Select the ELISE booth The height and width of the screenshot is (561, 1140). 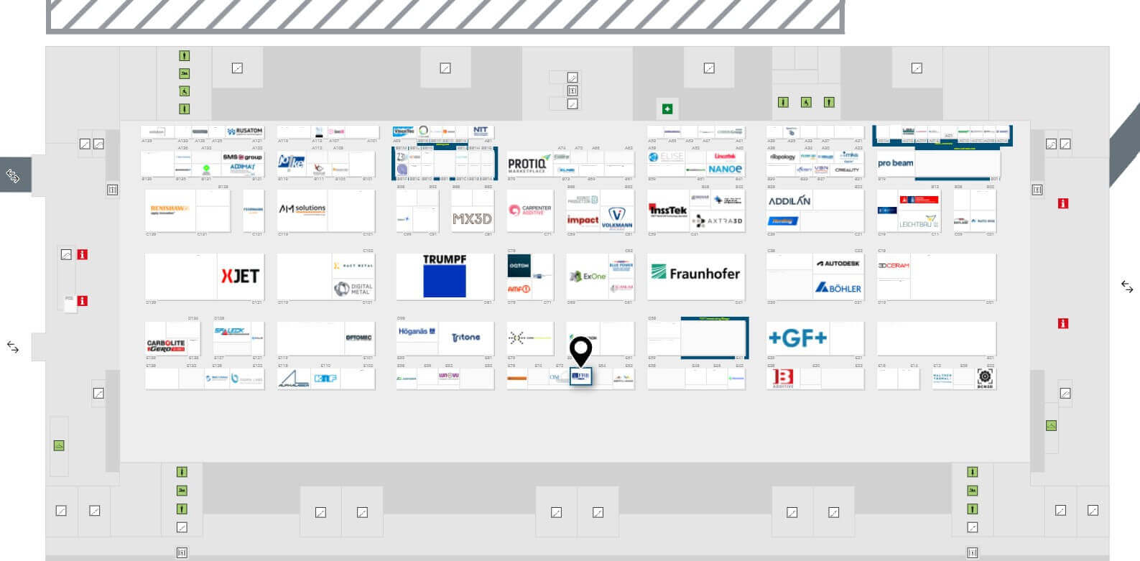coord(666,157)
